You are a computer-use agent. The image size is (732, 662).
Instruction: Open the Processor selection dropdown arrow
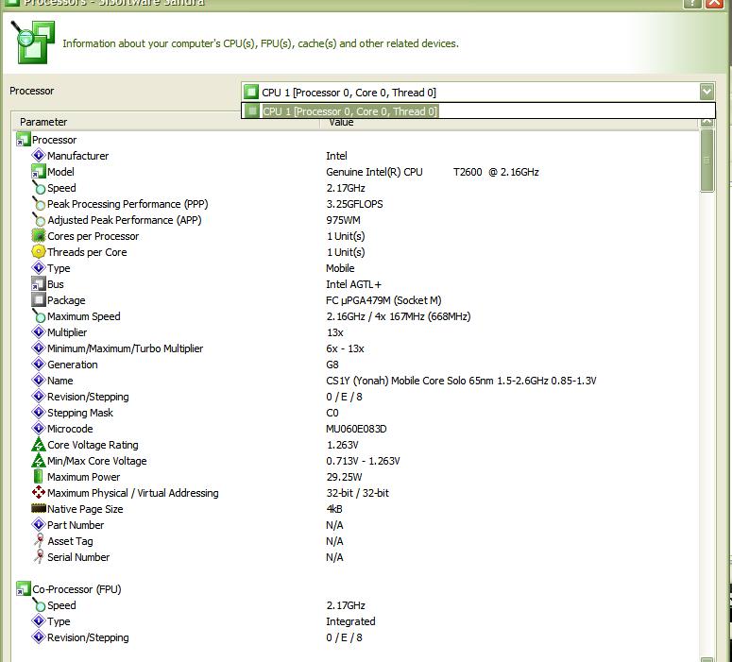click(706, 92)
